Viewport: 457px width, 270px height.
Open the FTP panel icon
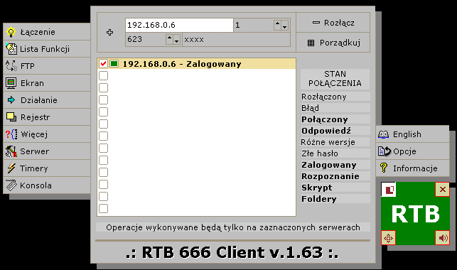(11, 66)
